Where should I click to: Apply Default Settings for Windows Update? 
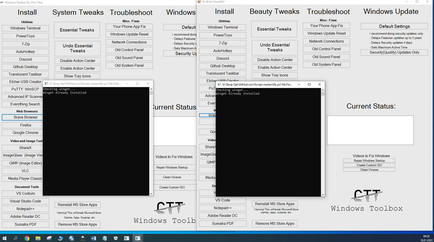[394, 26]
